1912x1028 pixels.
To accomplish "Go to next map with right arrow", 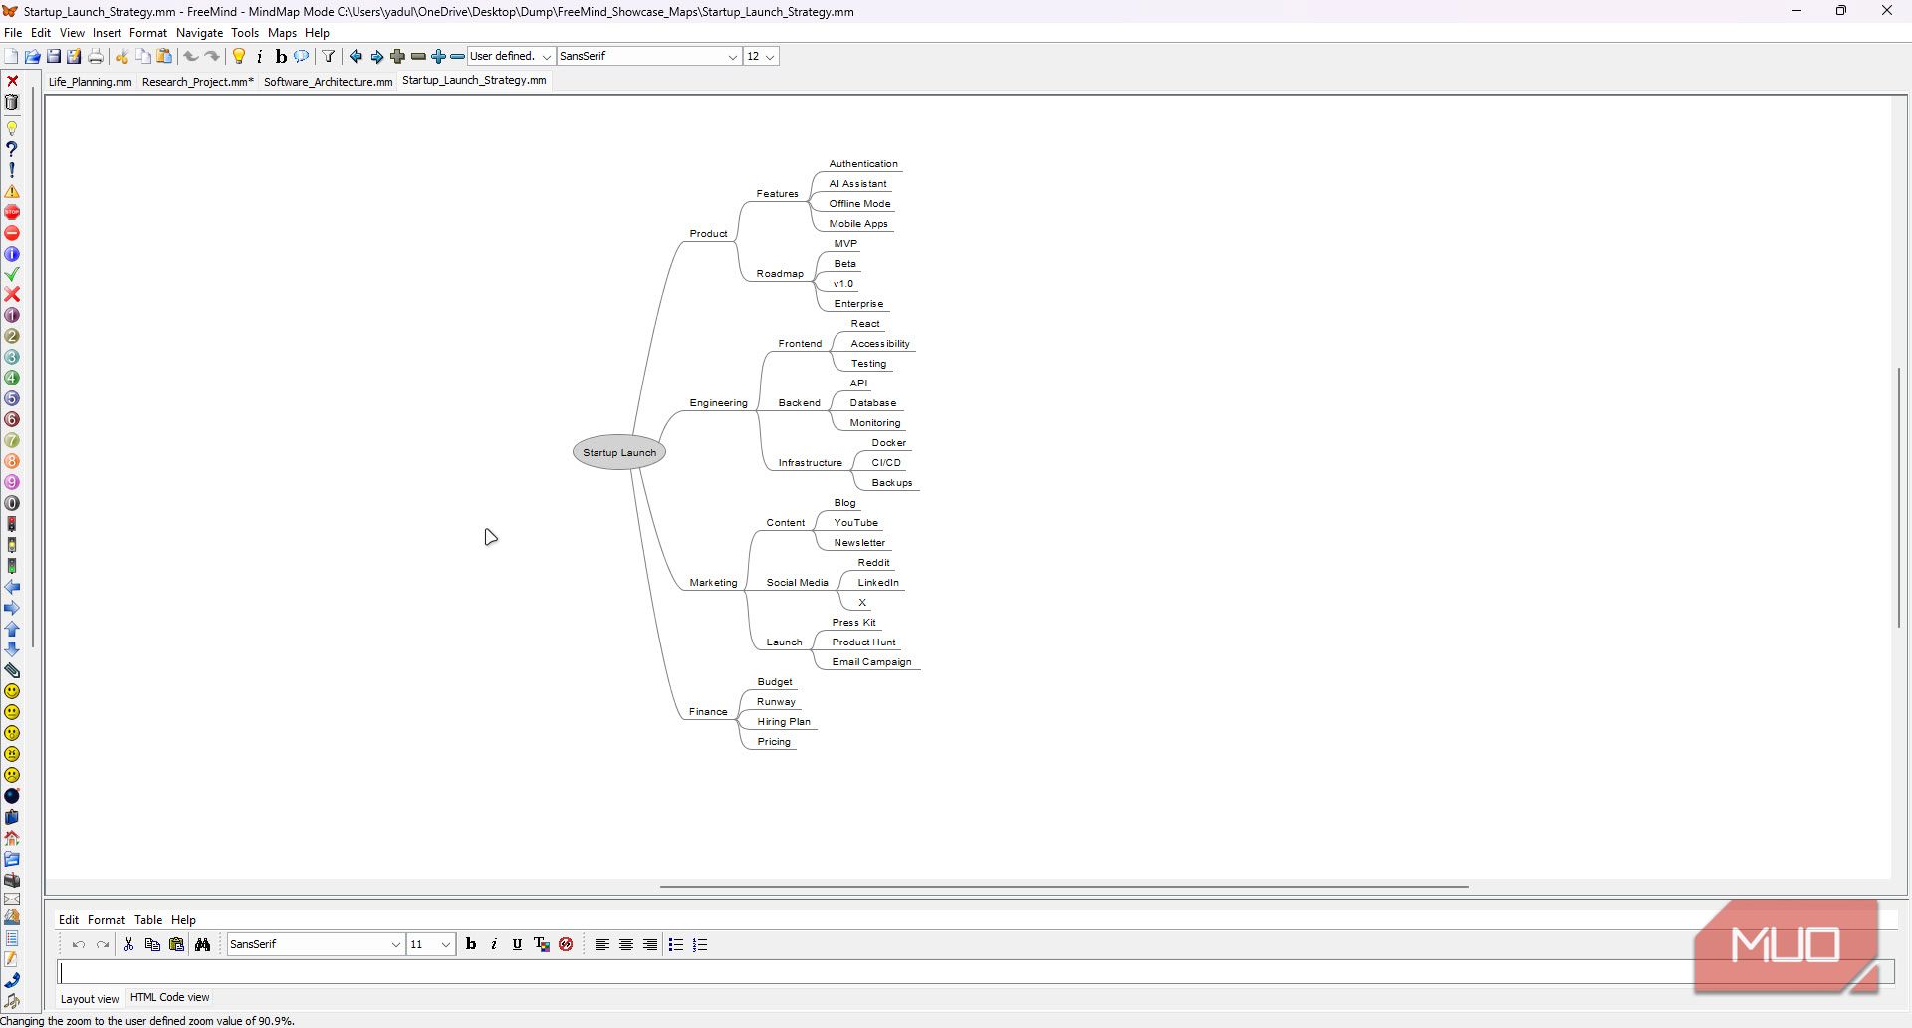I will tap(376, 57).
